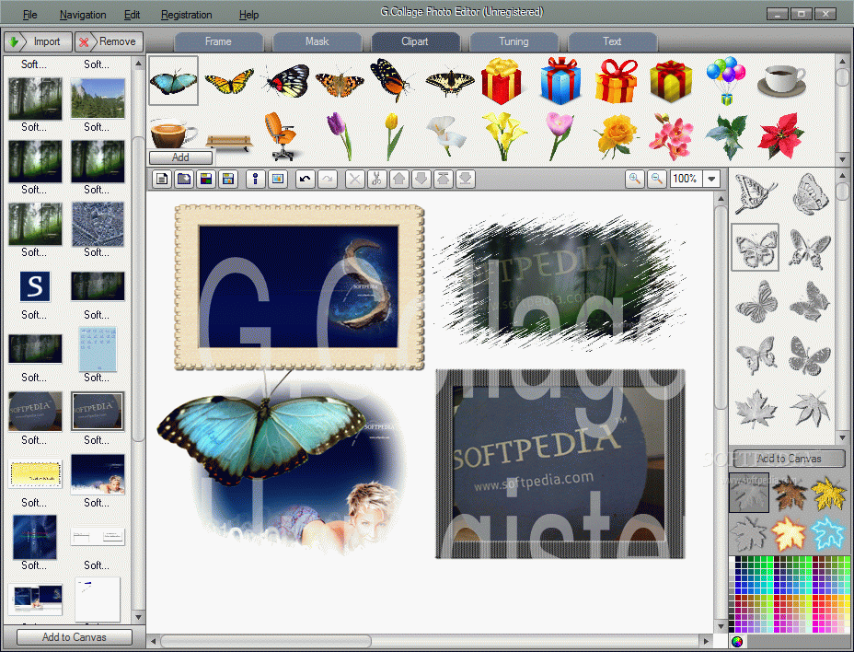The height and width of the screenshot is (652, 854).
Task: Select the balloons clipart
Action: click(726, 81)
